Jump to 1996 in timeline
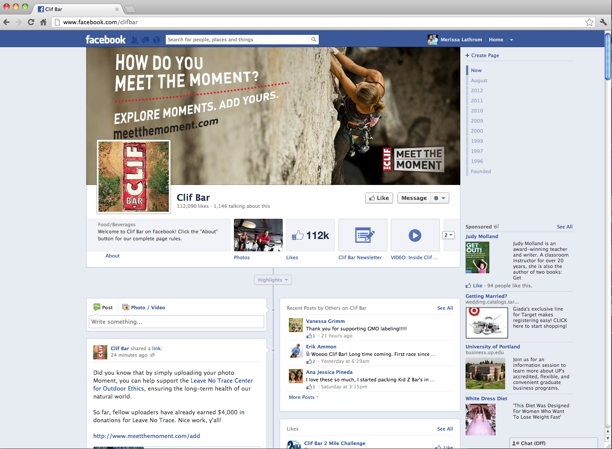This screenshot has height=449, width=612. [x=477, y=161]
